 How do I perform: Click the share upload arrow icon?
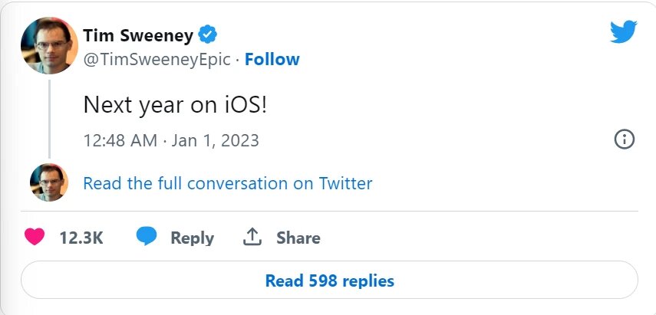point(252,238)
